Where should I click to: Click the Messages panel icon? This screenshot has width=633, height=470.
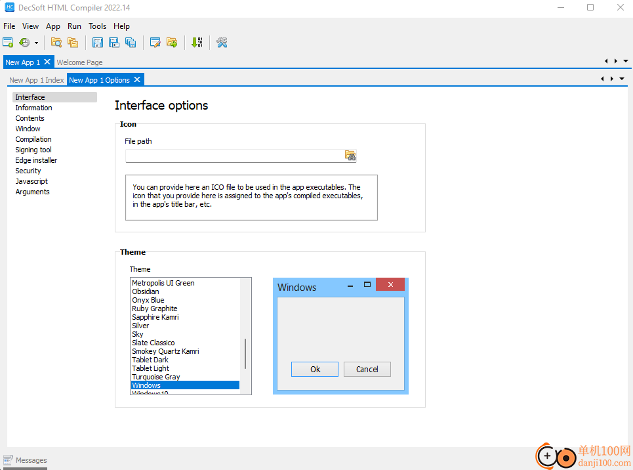click(8, 460)
